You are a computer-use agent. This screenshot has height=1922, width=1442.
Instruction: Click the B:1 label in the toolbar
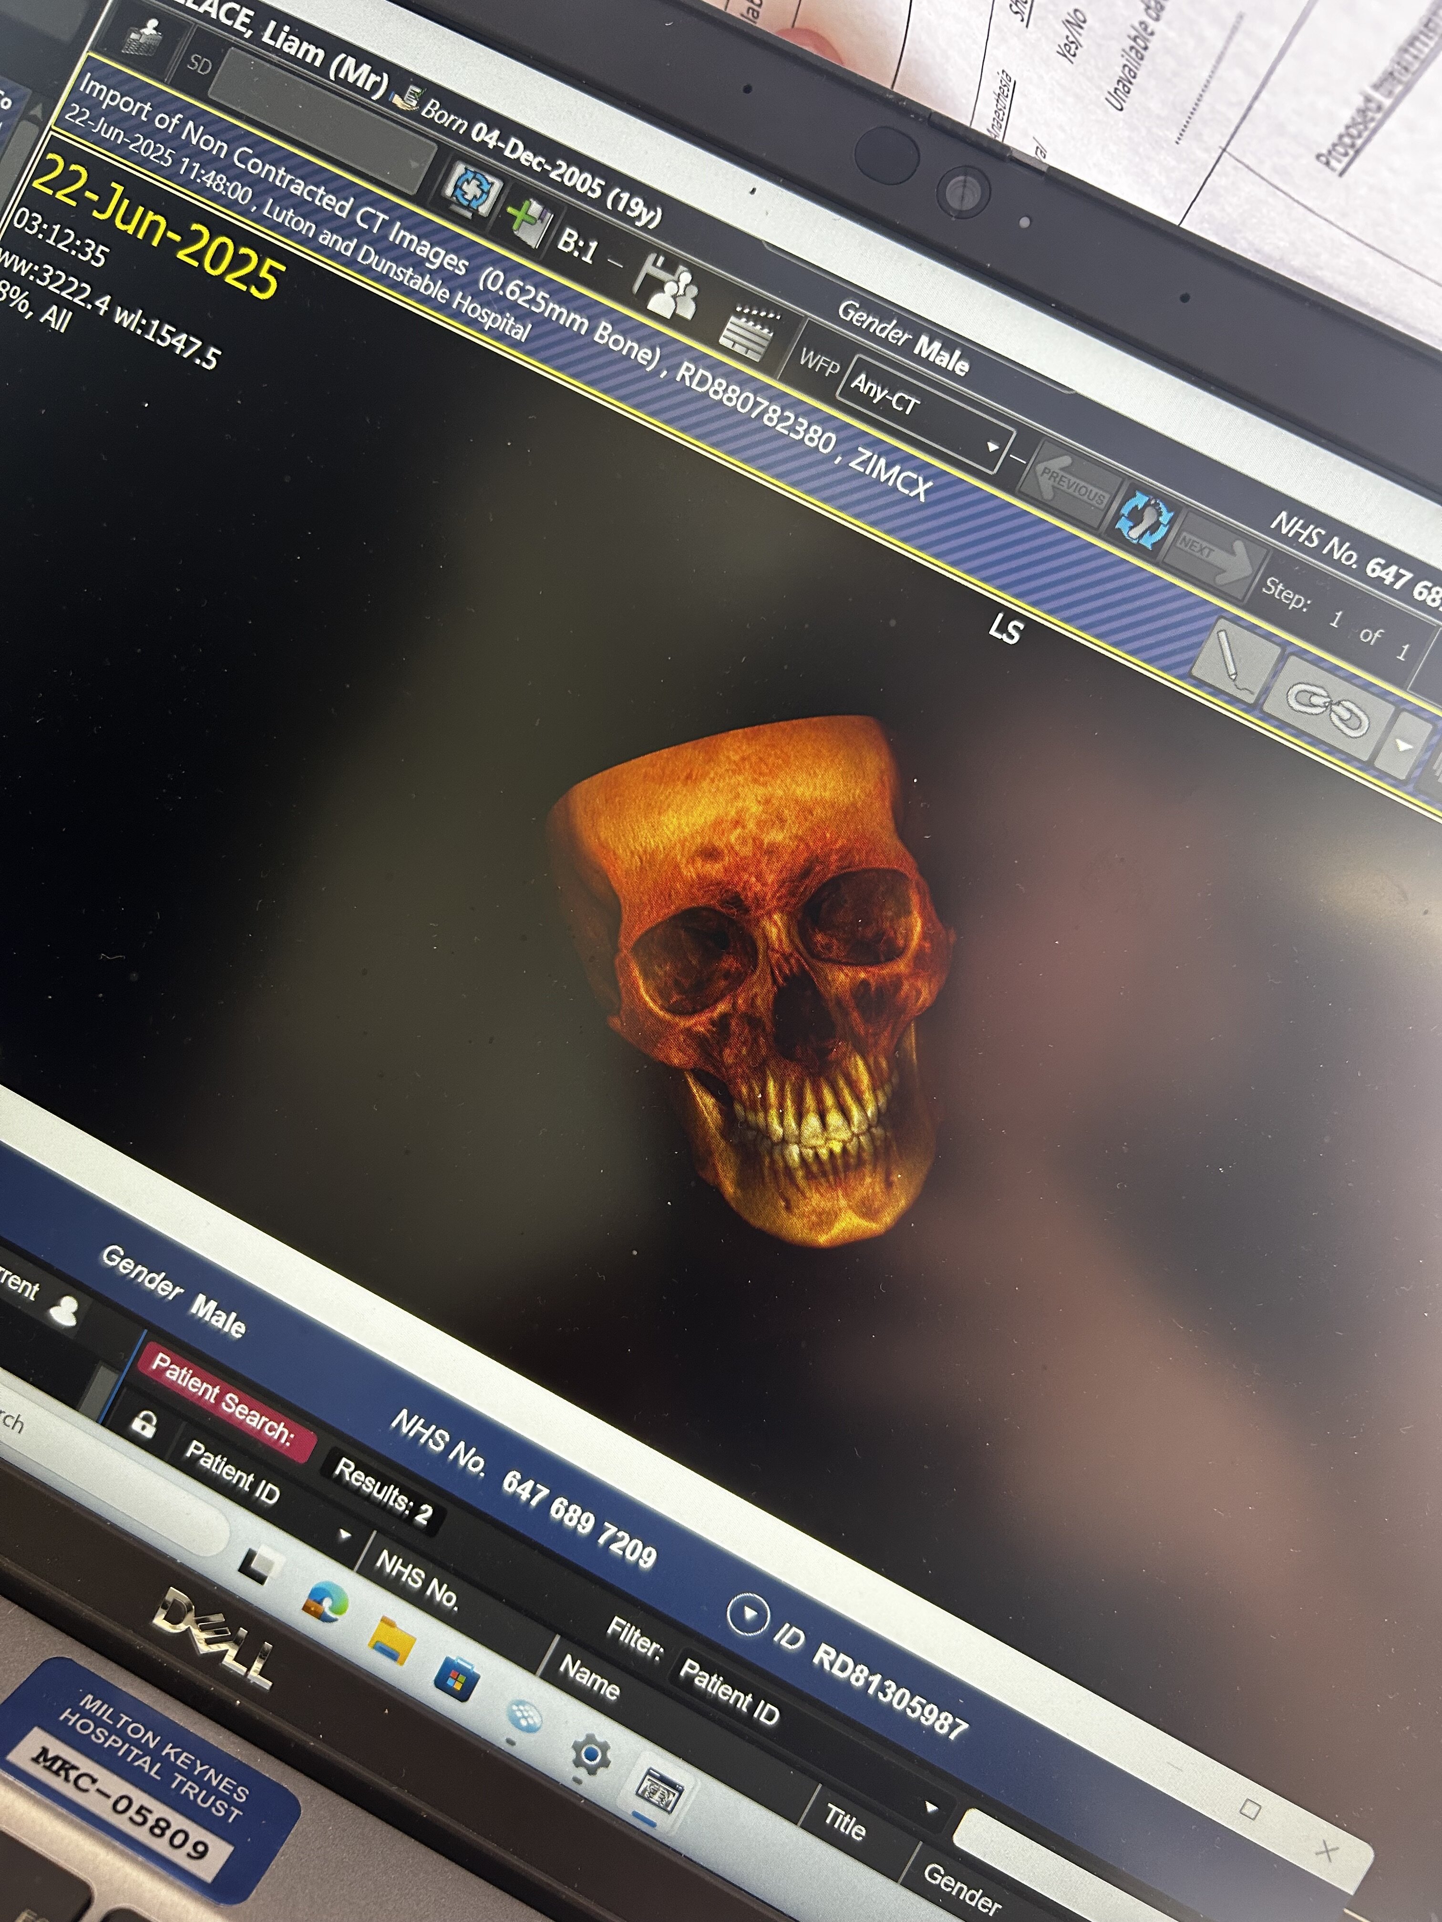click(578, 245)
